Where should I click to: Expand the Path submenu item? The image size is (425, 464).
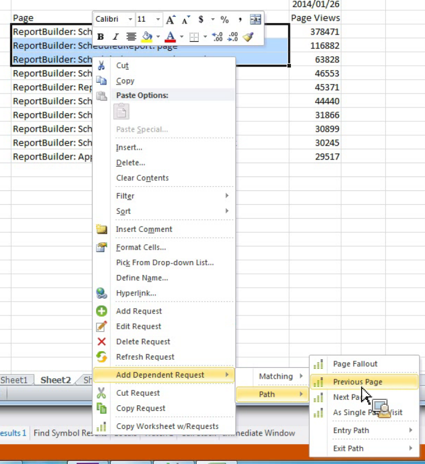272,395
